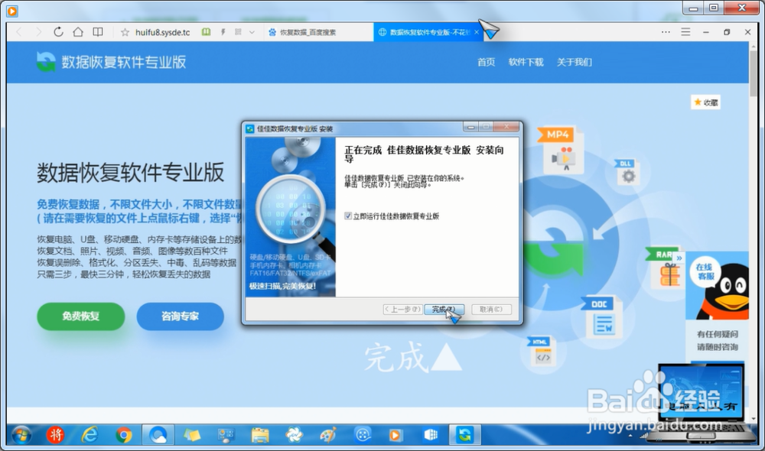Bookmark the page with the star icon
This screenshot has height=451, width=765.
(125, 32)
